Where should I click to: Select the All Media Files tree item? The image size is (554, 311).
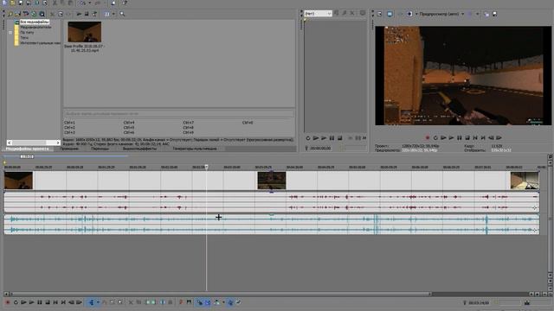point(35,22)
